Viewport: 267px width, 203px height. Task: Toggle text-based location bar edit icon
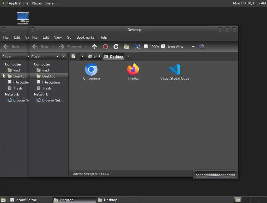tap(73, 56)
